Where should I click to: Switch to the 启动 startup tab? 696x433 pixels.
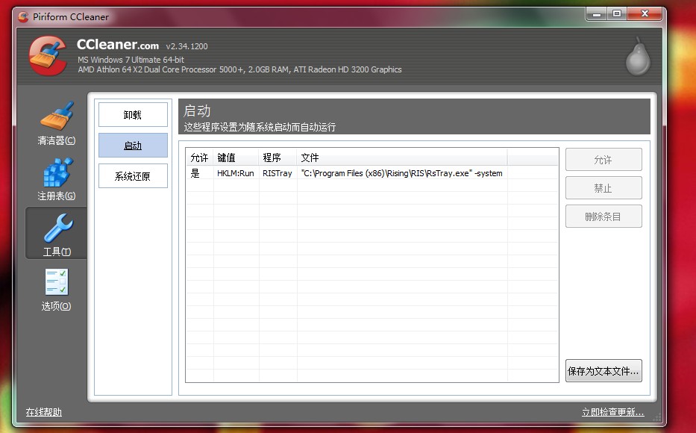133,146
